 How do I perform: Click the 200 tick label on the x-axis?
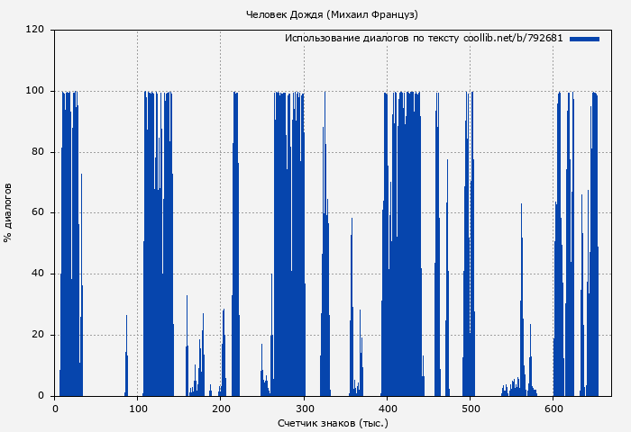(x=221, y=409)
